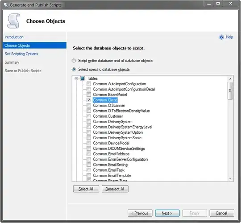
Task: Proceed with the Next button
Action: point(167,213)
